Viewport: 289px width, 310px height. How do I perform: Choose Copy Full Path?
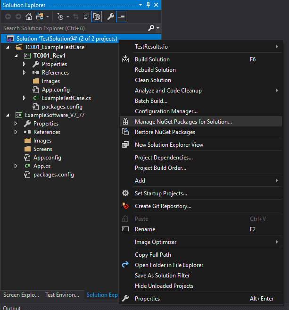point(201,255)
